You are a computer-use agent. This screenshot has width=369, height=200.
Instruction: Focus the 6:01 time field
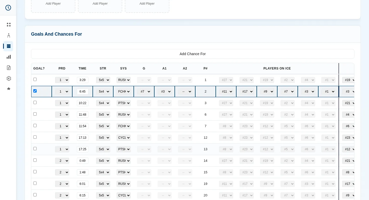(83, 184)
